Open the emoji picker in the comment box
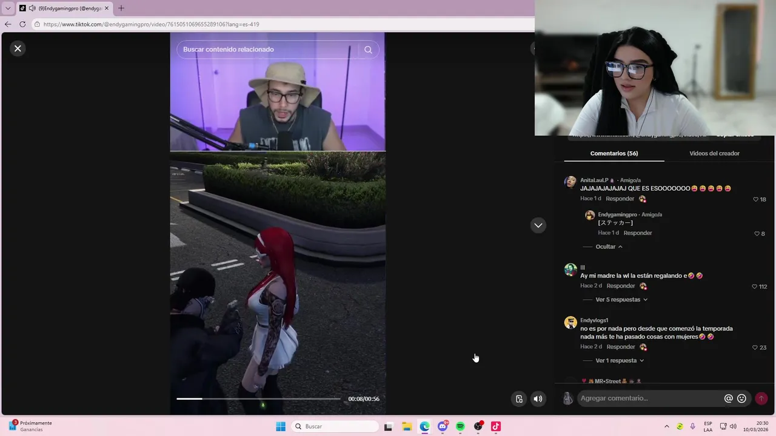Viewport: 776px width, 436px height. pos(741,398)
